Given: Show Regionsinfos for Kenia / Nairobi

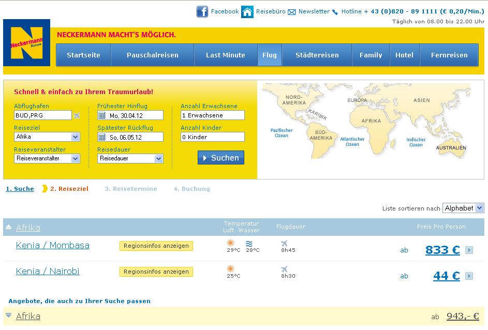Looking at the screenshot, I should pos(156,272).
